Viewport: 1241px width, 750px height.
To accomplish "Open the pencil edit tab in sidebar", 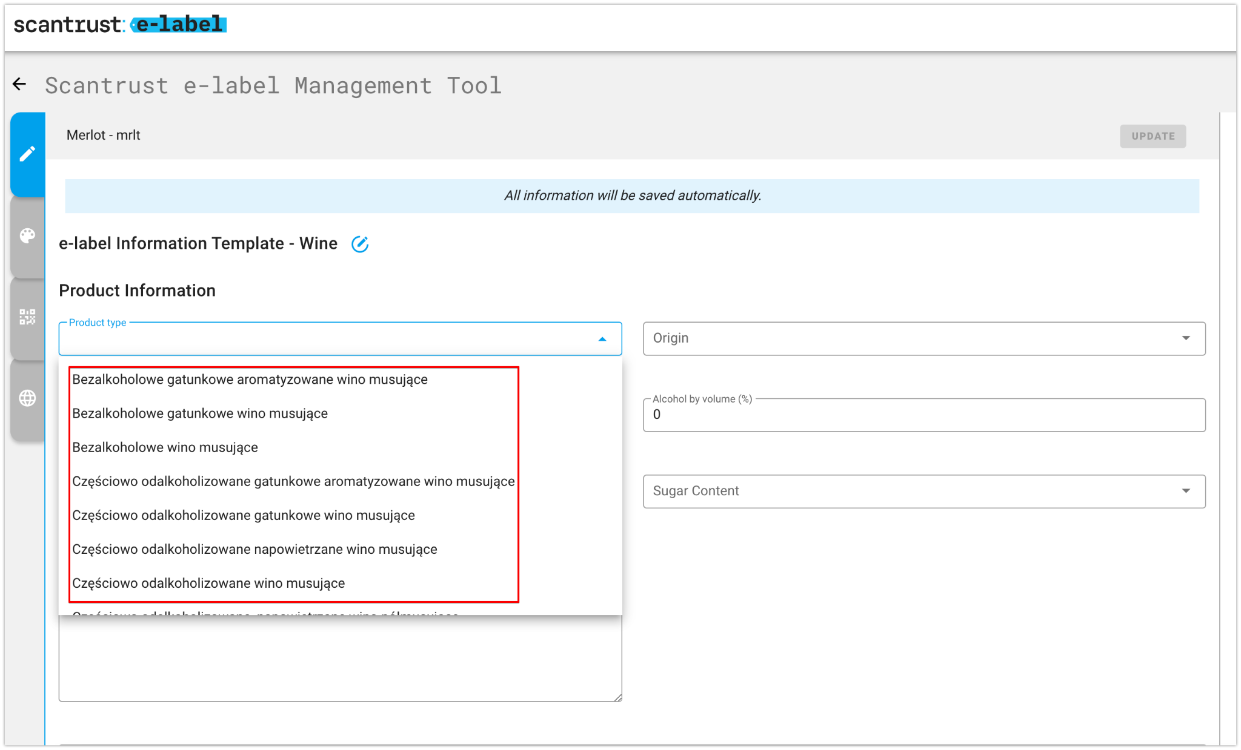I will coord(28,154).
